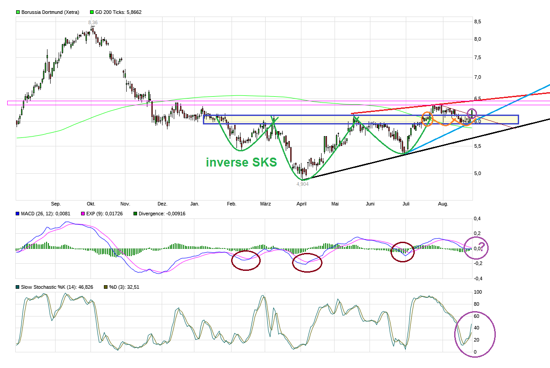Screen dimensions: 550x368
Task: Select the light green GD 200 swatch
Action: pyautogui.click(x=92, y=13)
